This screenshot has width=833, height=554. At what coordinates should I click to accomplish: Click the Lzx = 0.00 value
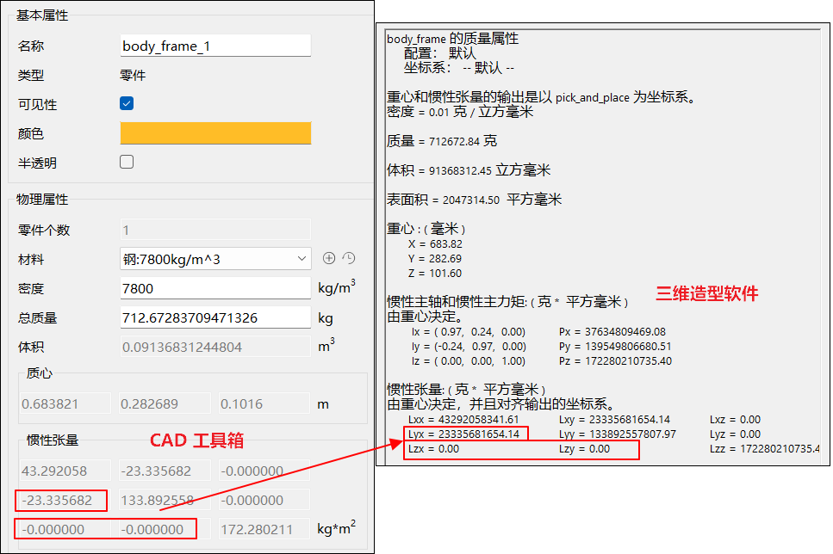pos(433,449)
